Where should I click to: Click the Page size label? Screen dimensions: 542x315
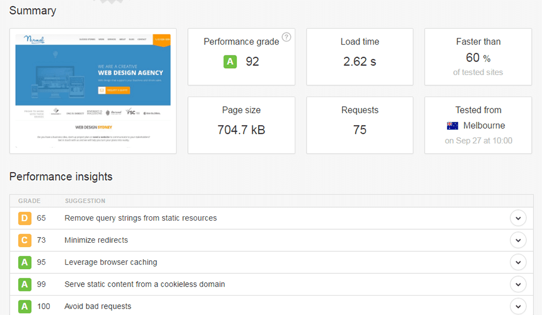tap(241, 110)
